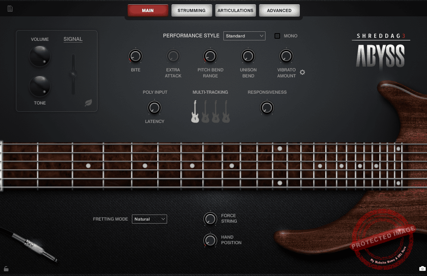Click the Volume knob
This screenshot has width=427, height=276.
click(40, 56)
